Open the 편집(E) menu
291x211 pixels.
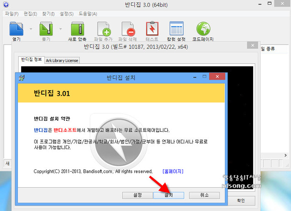point(31,14)
